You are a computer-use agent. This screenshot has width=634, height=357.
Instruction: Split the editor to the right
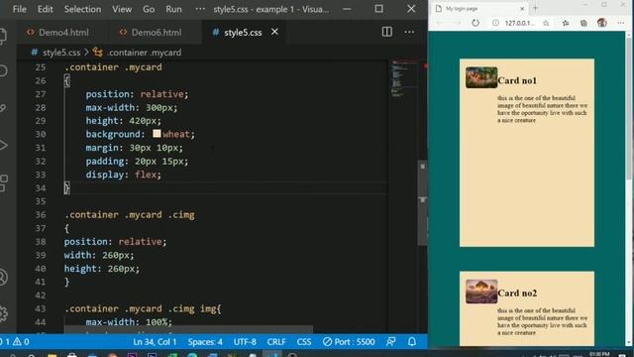387,32
